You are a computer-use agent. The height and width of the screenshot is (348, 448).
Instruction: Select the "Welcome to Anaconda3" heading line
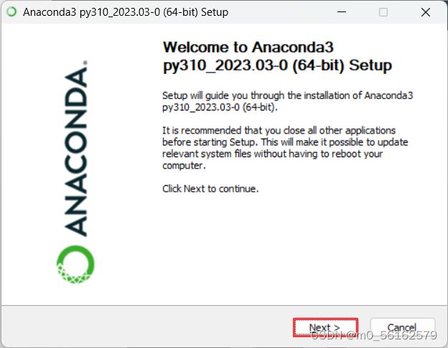tap(248, 47)
